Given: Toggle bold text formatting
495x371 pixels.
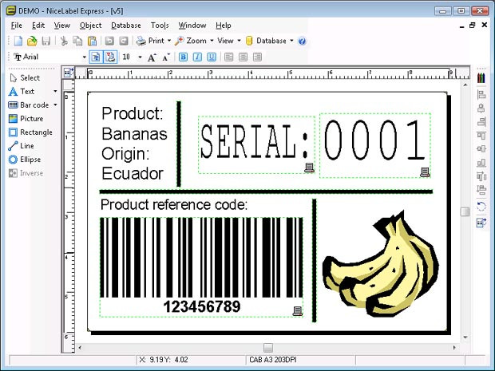Looking at the screenshot, I should pyautogui.click(x=183, y=57).
